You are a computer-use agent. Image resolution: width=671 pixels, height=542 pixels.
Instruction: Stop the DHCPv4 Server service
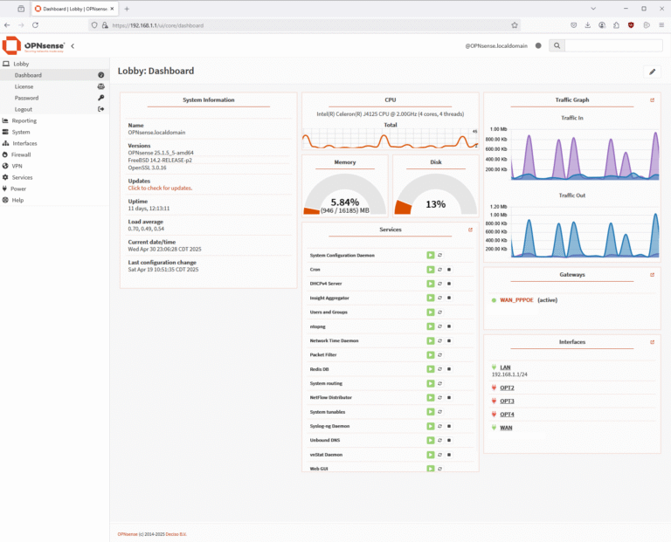(449, 284)
